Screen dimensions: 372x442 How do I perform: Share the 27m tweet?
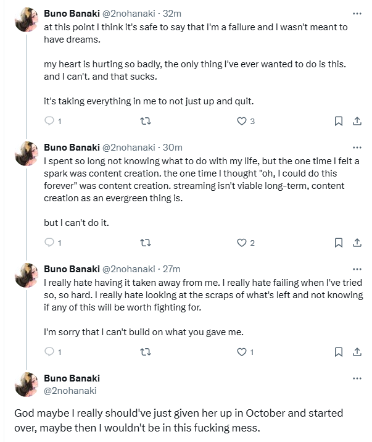tap(357, 352)
